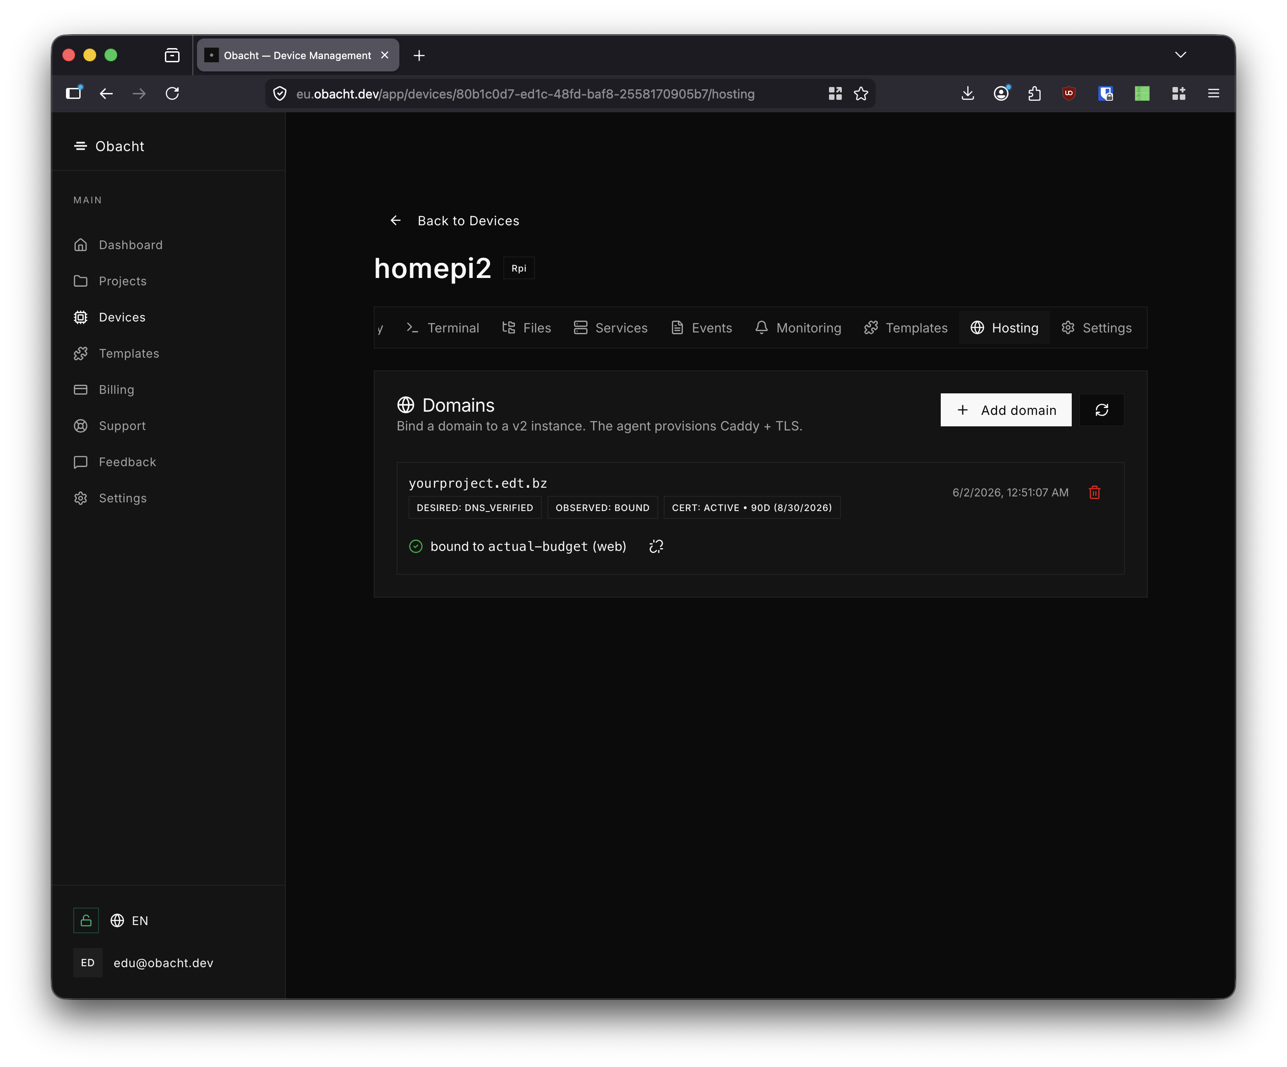Click the yourproject.edt.bz domain name
The height and width of the screenshot is (1067, 1287).
[x=478, y=483]
